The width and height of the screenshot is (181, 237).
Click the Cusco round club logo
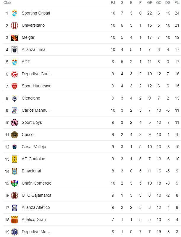point(14,135)
